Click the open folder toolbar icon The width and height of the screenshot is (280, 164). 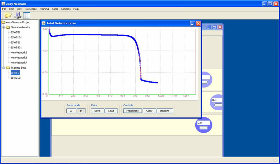pos(8,15)
